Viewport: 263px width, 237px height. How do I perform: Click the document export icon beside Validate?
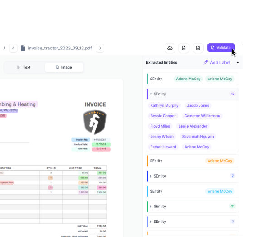198,48
